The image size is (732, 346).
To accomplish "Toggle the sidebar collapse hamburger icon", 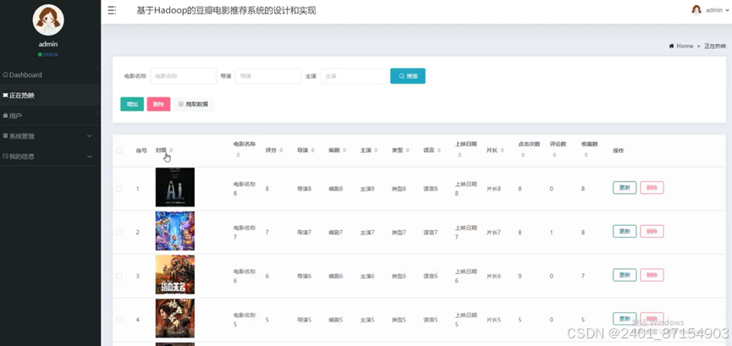I will click(x=112, y=10).
